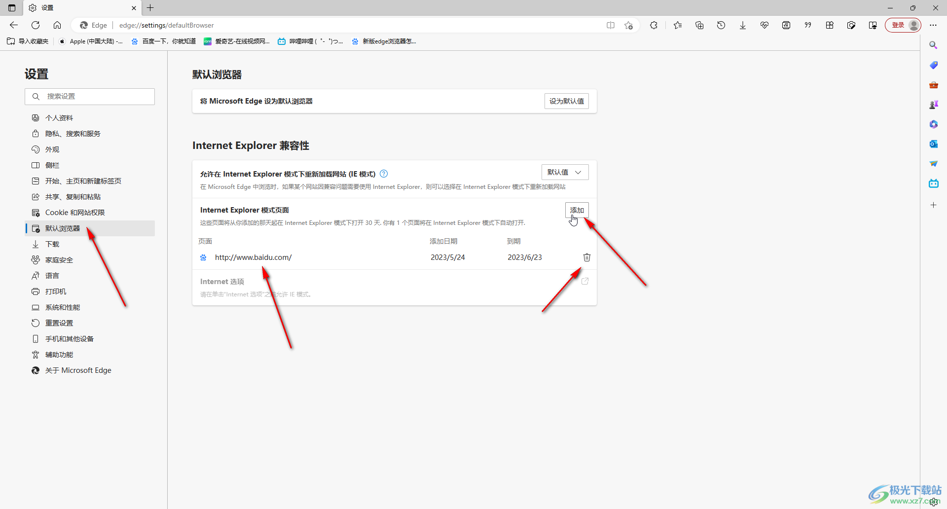
Task: Click the http://www.baidu.com/ page entry
Action: coord(253,257)
